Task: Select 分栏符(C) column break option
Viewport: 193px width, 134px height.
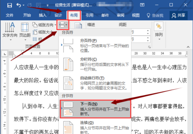Action: click(x=95, y=64)
